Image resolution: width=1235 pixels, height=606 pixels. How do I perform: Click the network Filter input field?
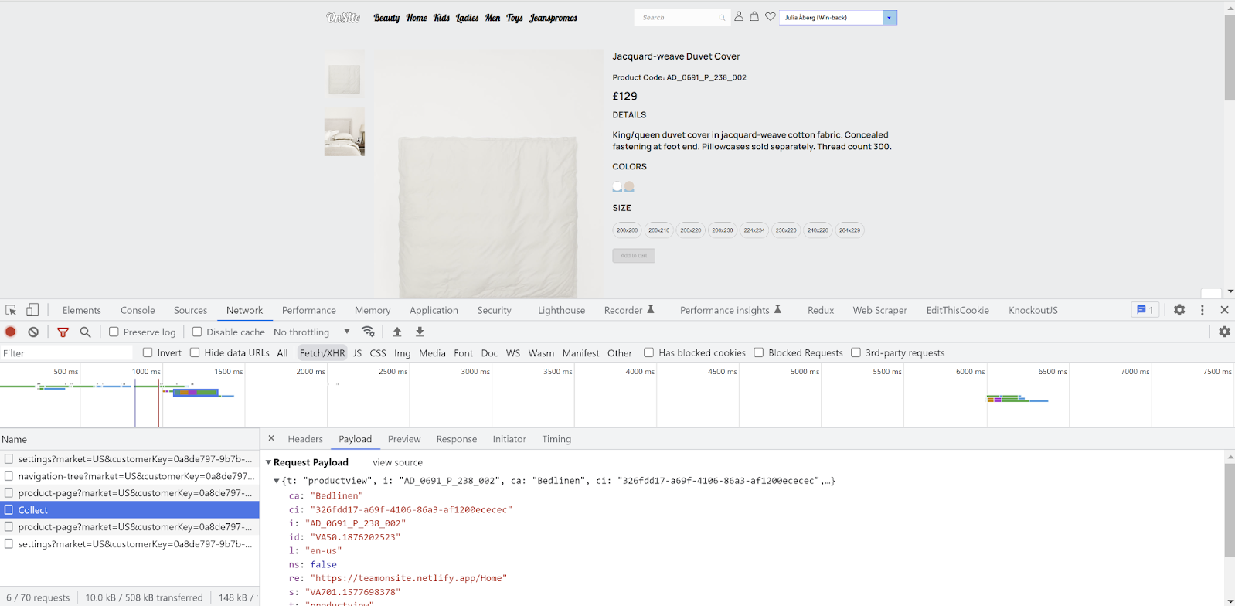pos(67,353)
